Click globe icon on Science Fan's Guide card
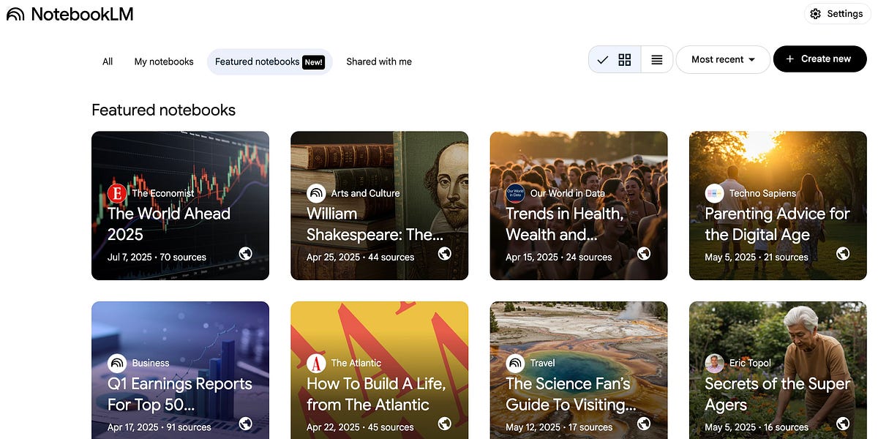This screenshot has height=439, width=878. point(644,424)
